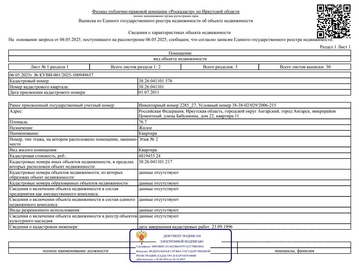The width and height of the screenshot is (359, 271).
Task: Select the address text with улица Бабушкина
Action: pyautogui.click(x=237, y=113)
